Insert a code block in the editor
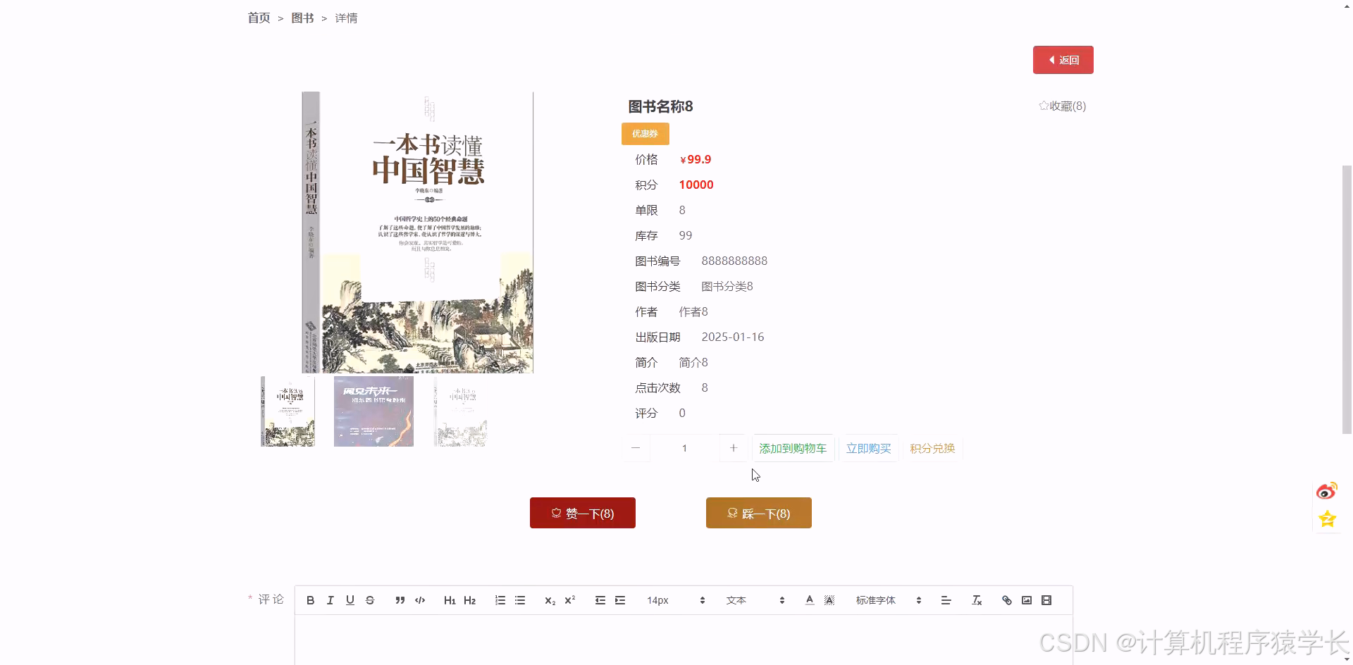1353x665 pixels. tap(420, 600)
